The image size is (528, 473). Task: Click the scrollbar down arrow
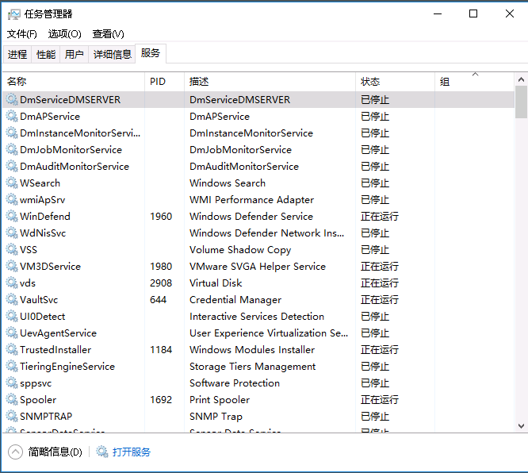point(521,426)
